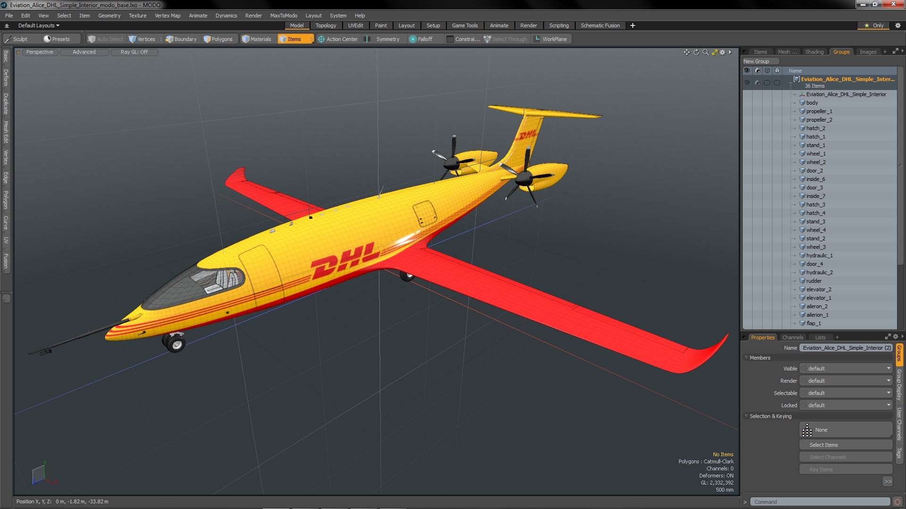Viewport: 906px width, 509px height.
Task: Edit the group Name field
Action: [x=846, y=348]
